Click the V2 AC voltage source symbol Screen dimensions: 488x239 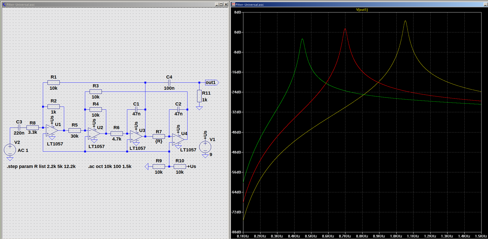pos(10,150)
